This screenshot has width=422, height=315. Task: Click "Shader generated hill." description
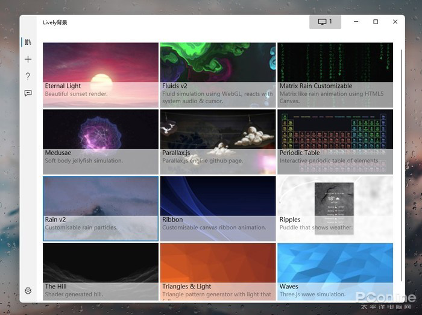(74, 294)
